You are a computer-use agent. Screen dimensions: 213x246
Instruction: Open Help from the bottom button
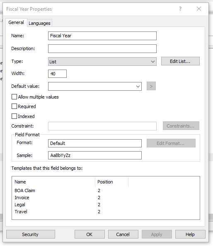(190, 234)
